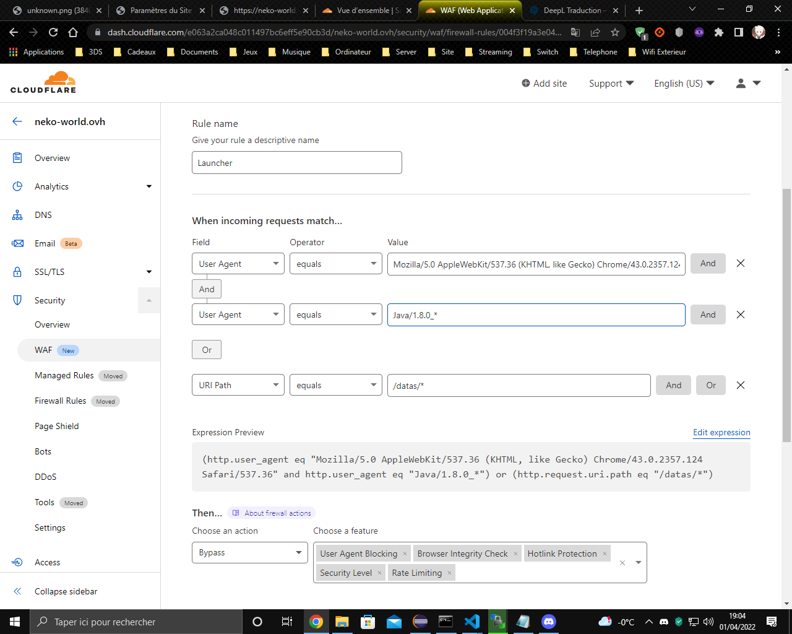Click the And button on the Java/1.8.0_* row
The image size is (792, 634).
[x=708, y=315]
